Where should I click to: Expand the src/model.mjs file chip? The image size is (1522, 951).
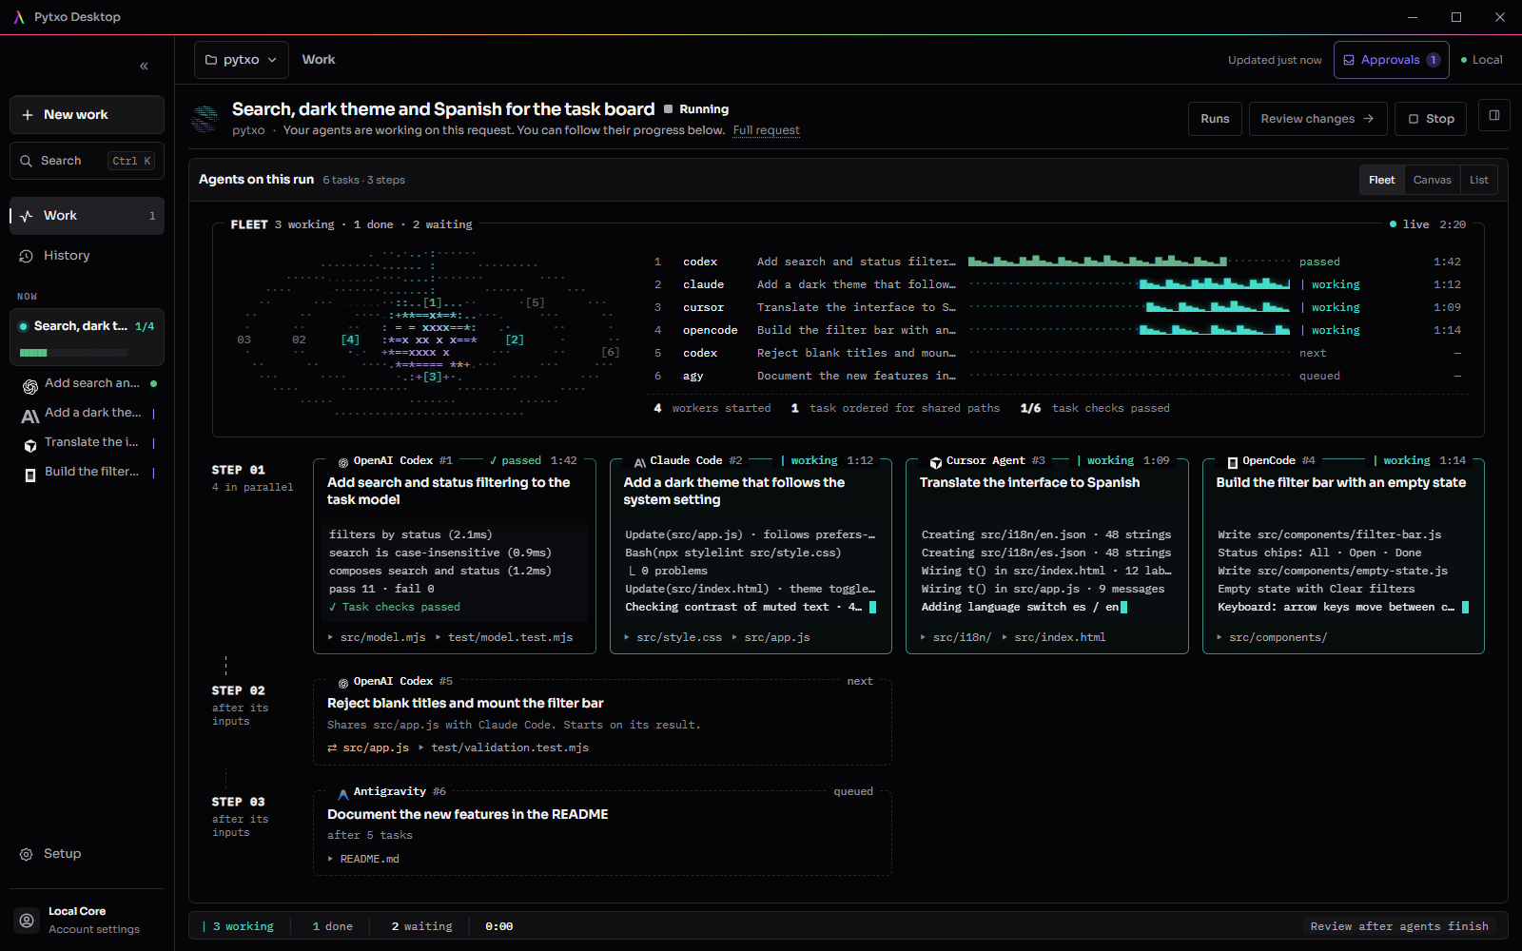(x=377, y=637)
